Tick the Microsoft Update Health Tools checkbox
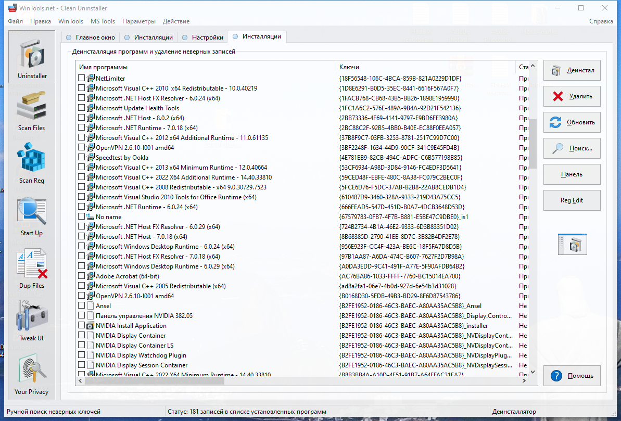This screenshot has width=621, height=421. (82, 108)
